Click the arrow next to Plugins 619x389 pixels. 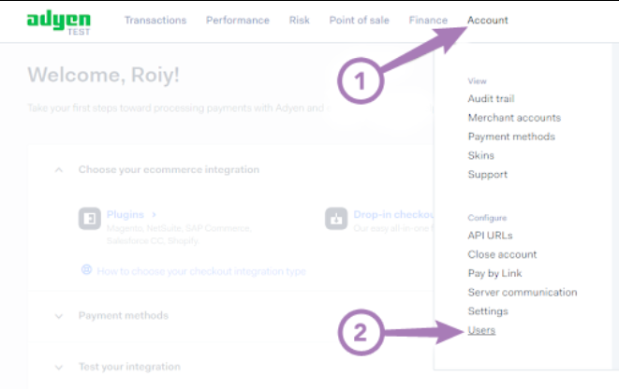pyautogui.click(x=154, y=214)
